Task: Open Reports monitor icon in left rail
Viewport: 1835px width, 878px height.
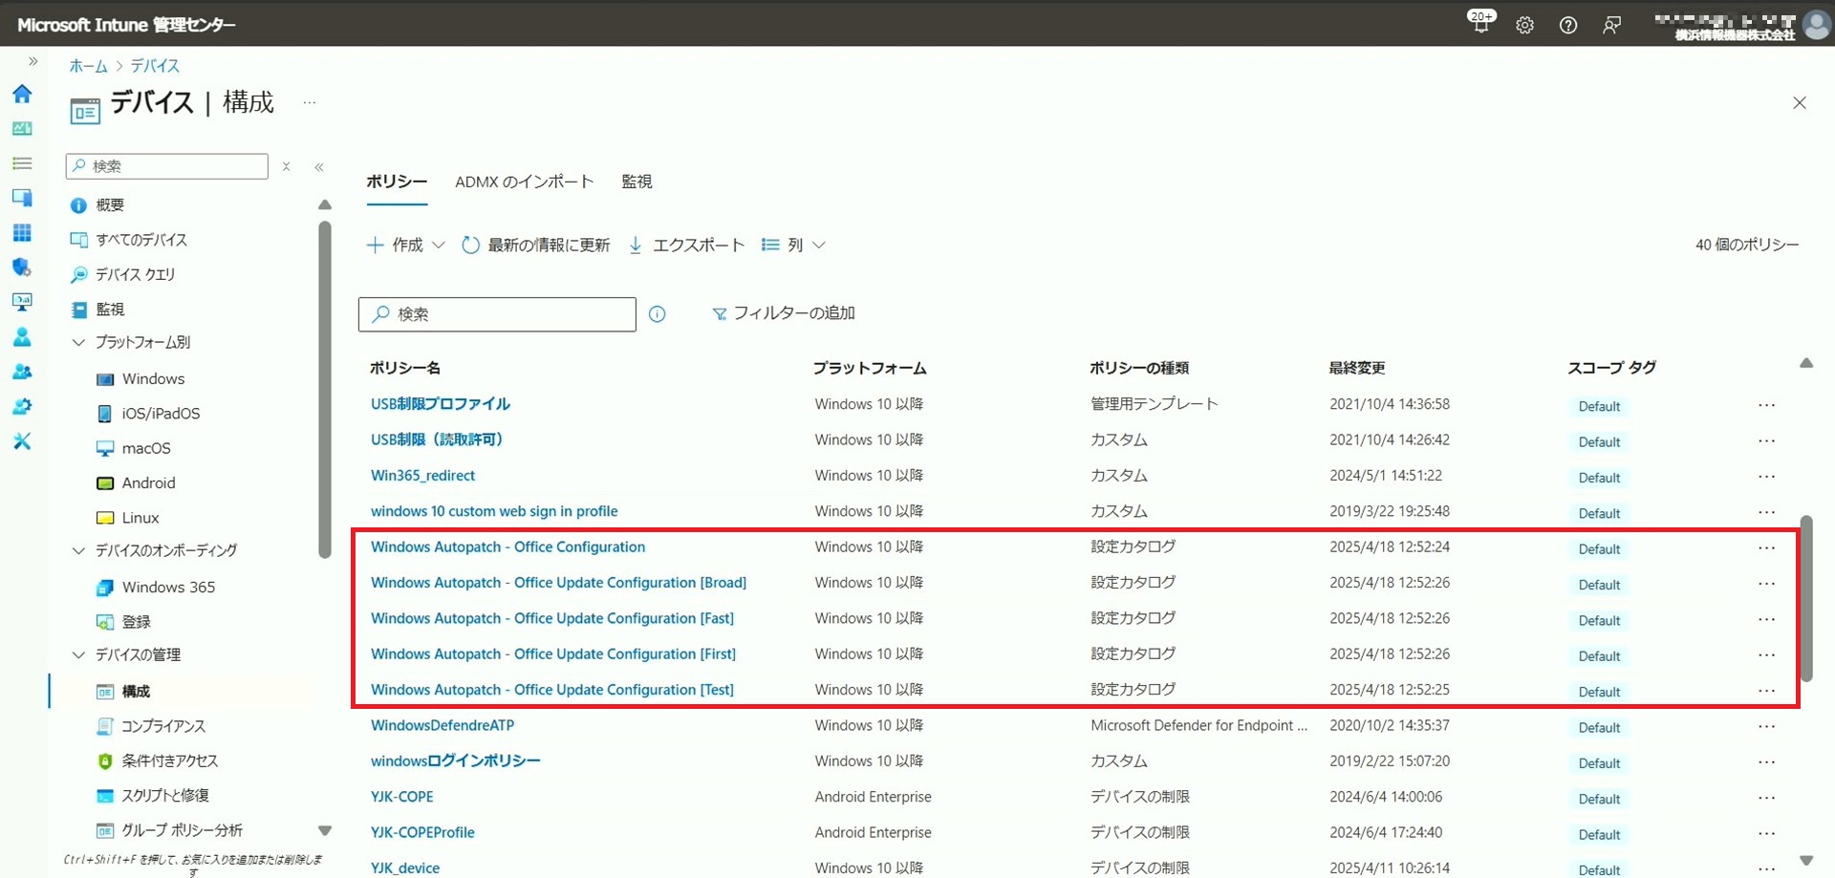Action: pos(22,302)
